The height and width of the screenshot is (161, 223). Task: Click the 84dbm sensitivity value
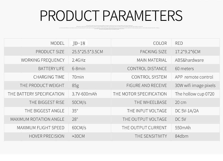click(182, 136)
